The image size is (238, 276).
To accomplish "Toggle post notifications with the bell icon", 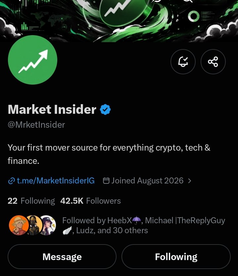I will click(x=183, y=62).
